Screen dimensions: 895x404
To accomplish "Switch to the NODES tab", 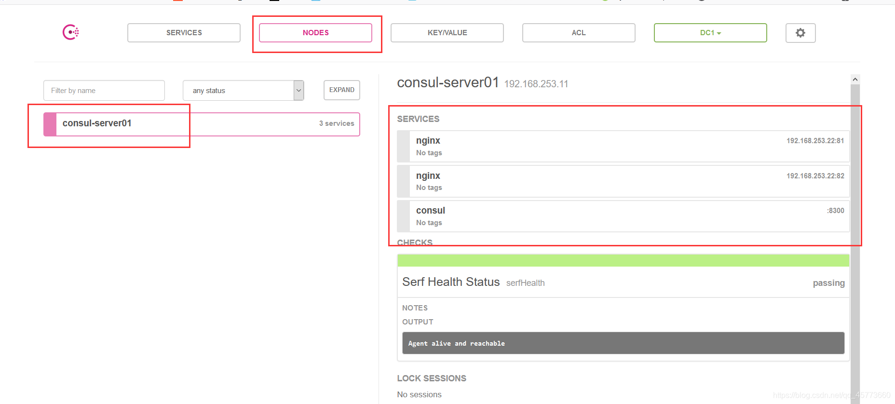I will click(315, 33).
